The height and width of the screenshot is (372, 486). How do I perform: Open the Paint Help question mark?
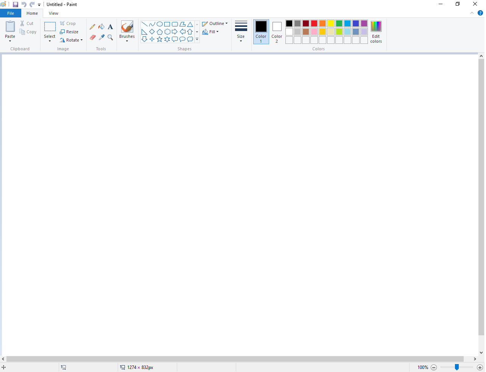[480, 13]
